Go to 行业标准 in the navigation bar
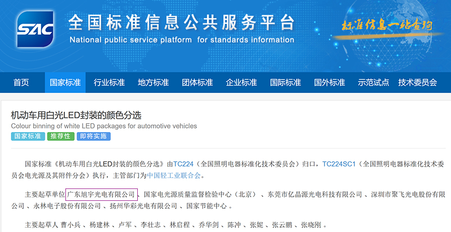 pos(109,83)
